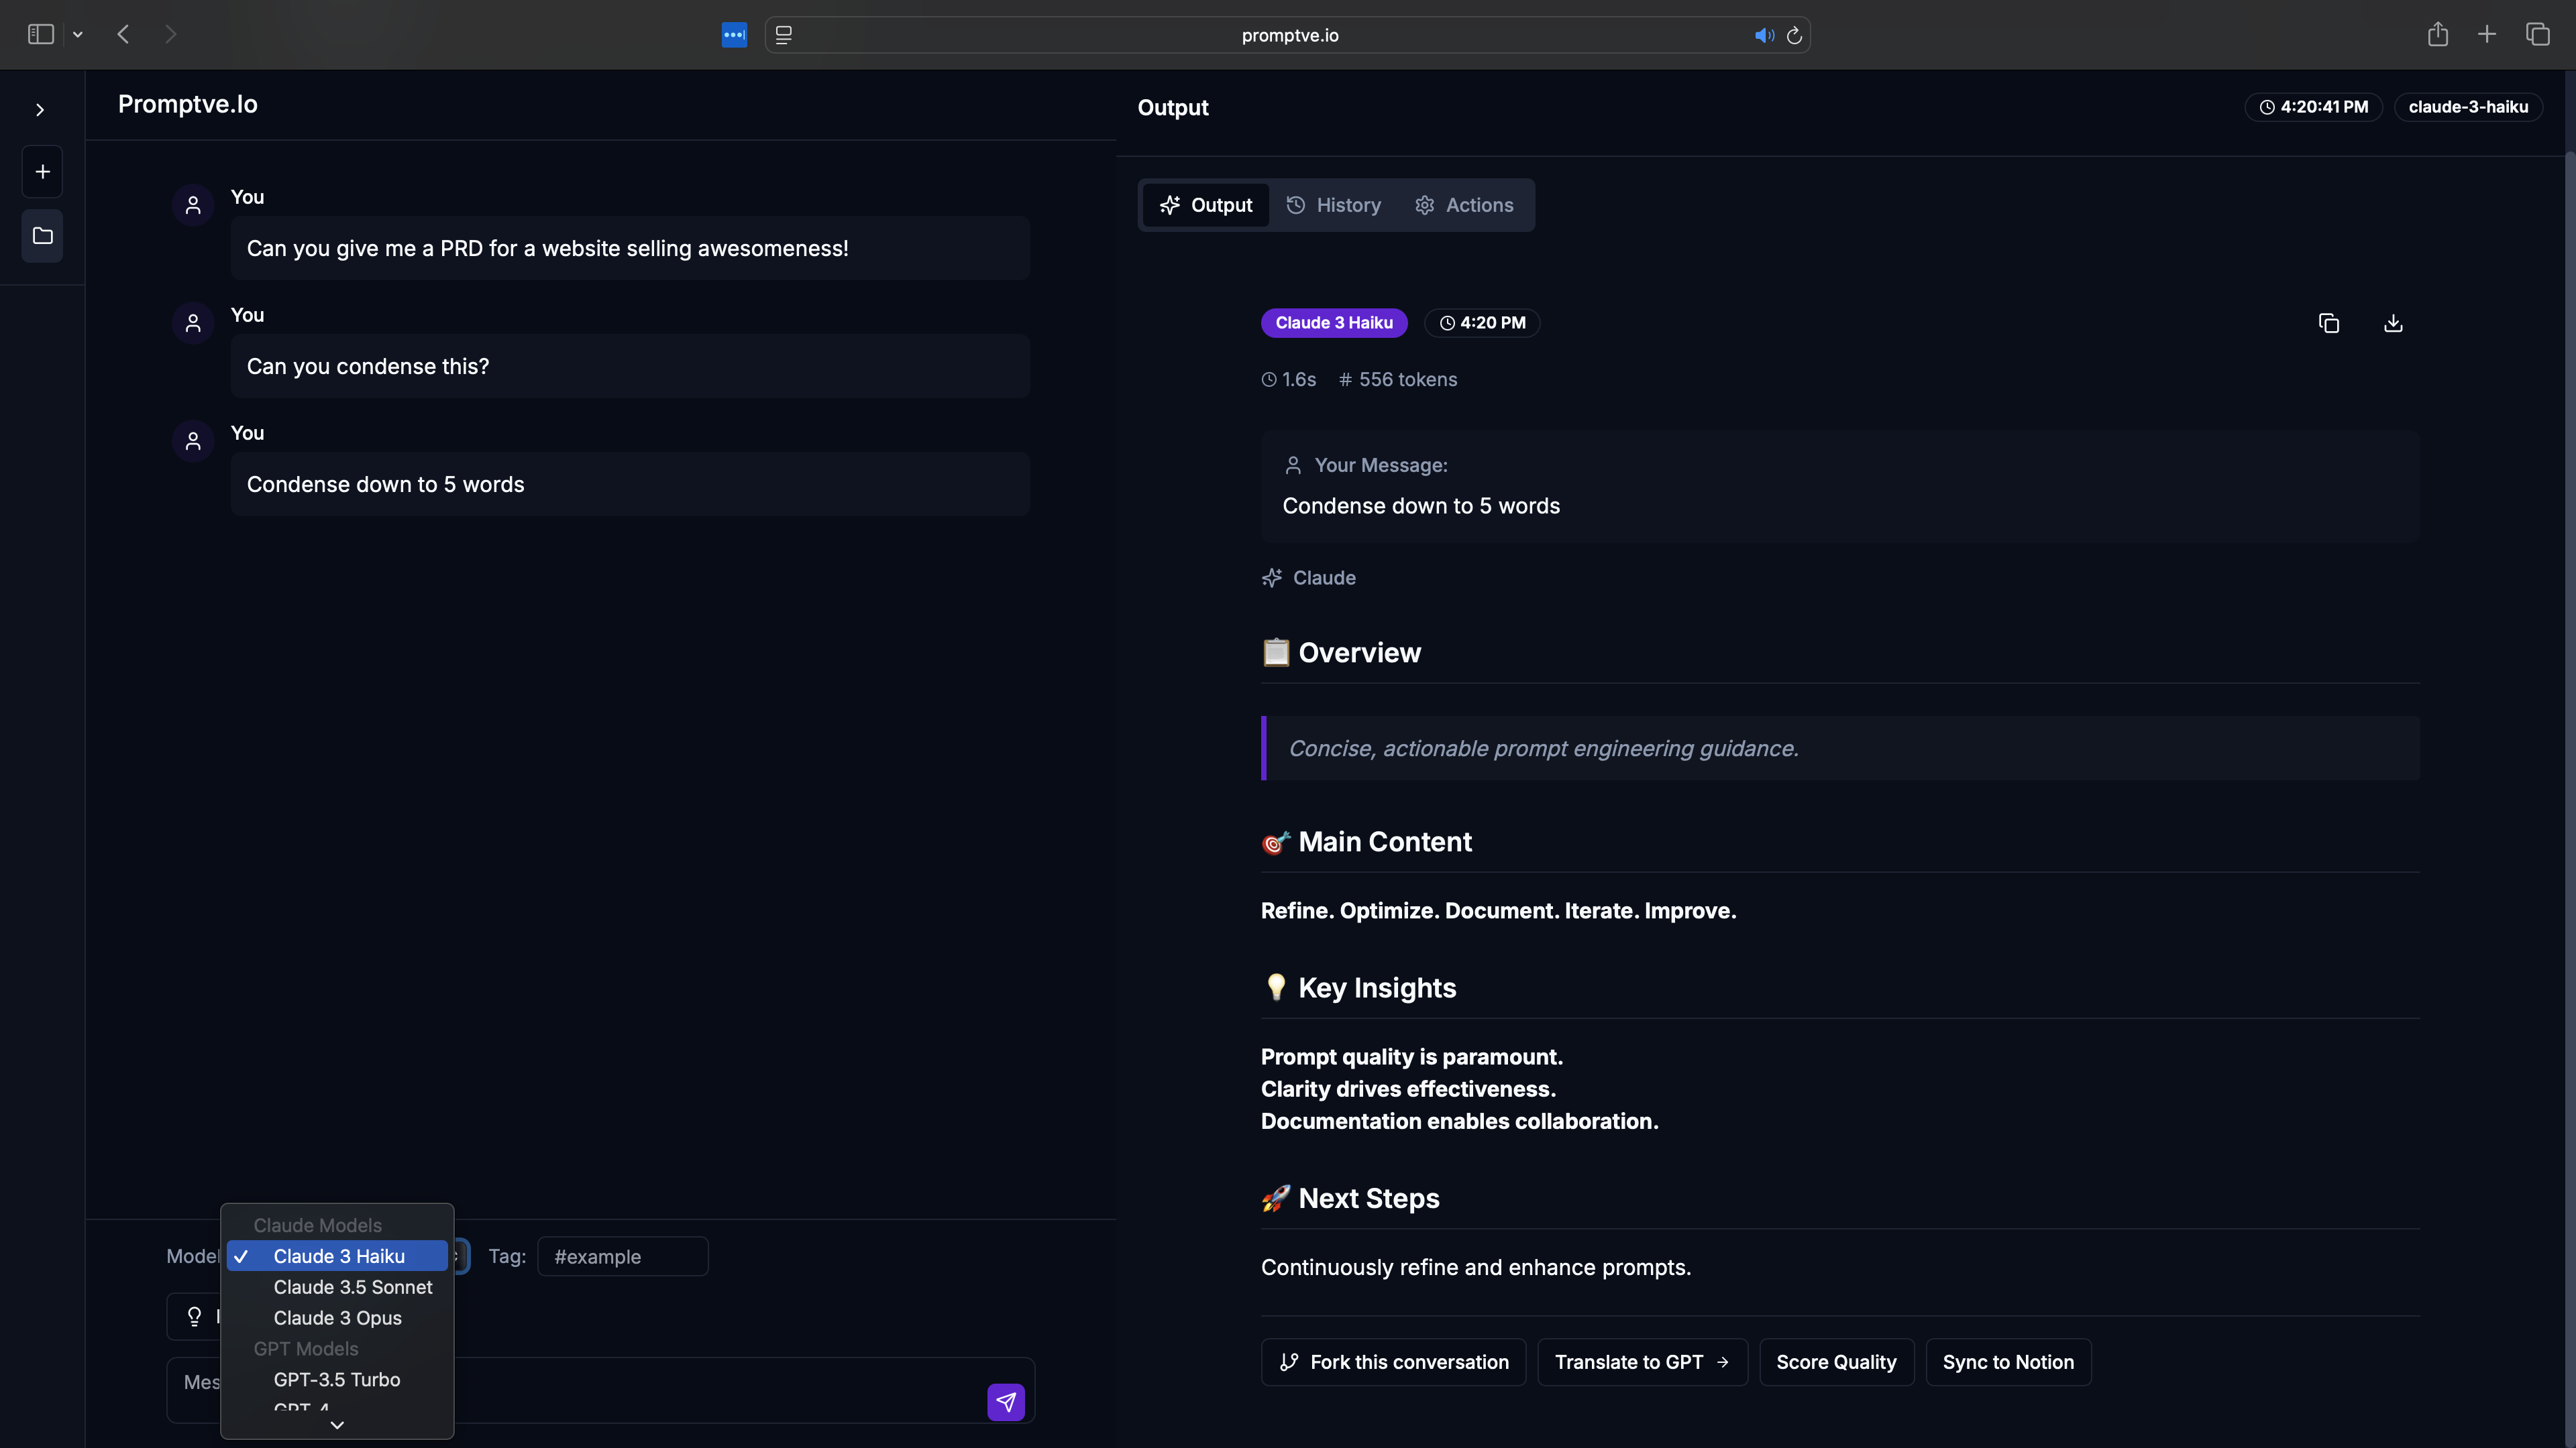2576x1448 pixels.
Task: Choose Claude 3.5 Sonnet from the model list
Action: point(352,1287)
